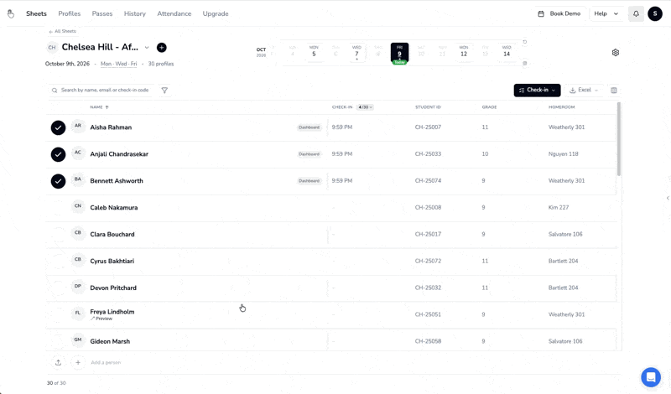Open the sheet settings gear icon
This screenshot has width=671, height=394.
[616, 53]
